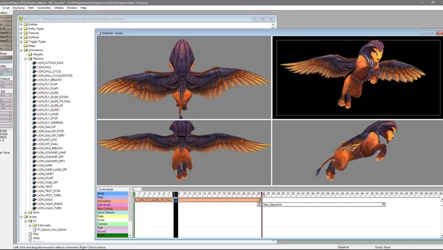Select the Textures folder icon
443x250 pixels.
(x=26, y=33)
